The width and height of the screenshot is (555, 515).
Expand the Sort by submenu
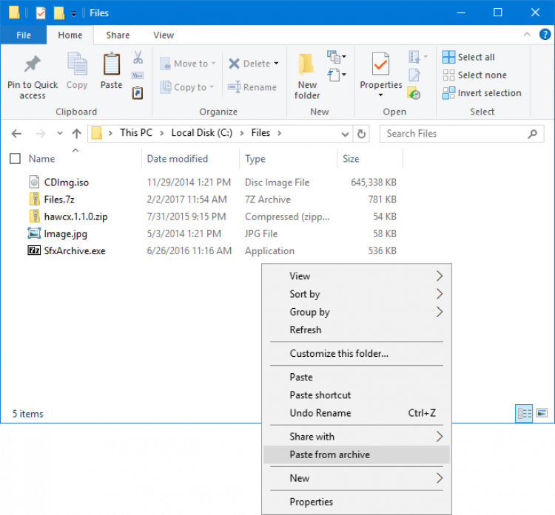click(357, 294)
